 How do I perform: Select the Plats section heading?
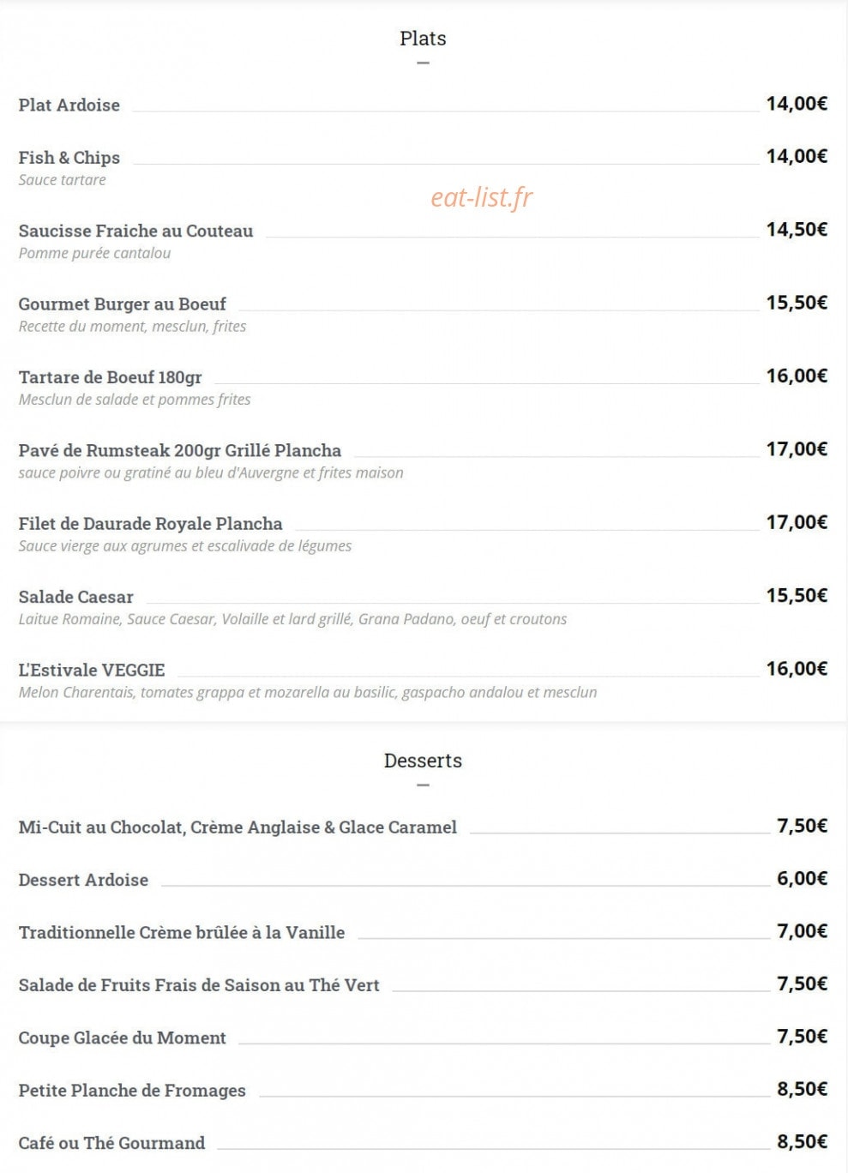(423, 38)
